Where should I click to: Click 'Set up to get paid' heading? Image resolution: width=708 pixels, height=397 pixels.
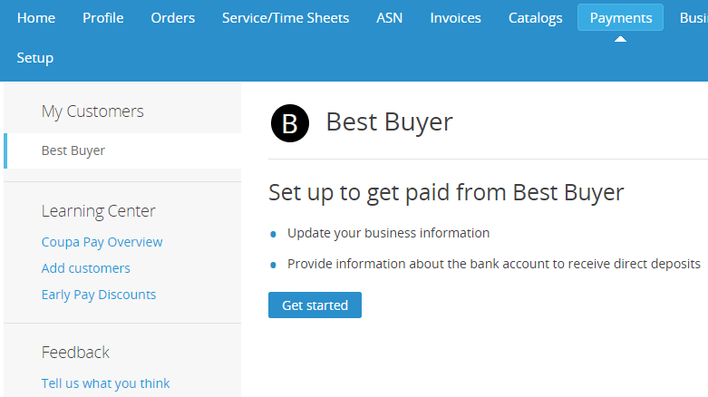[446, 193]
